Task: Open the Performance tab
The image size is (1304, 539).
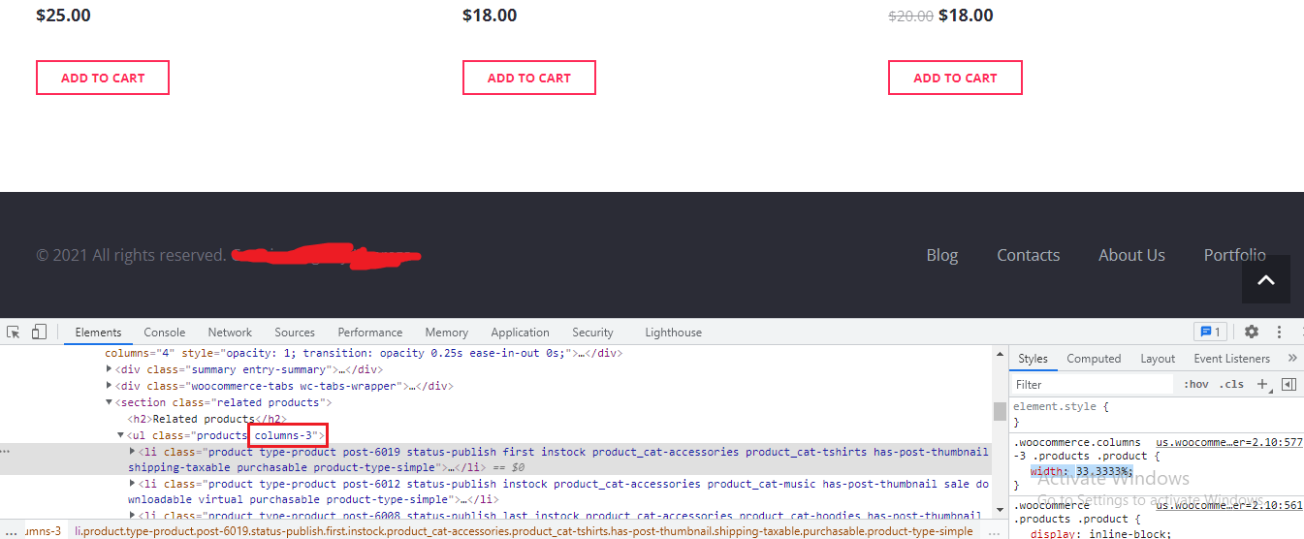Action: (370, 333)
